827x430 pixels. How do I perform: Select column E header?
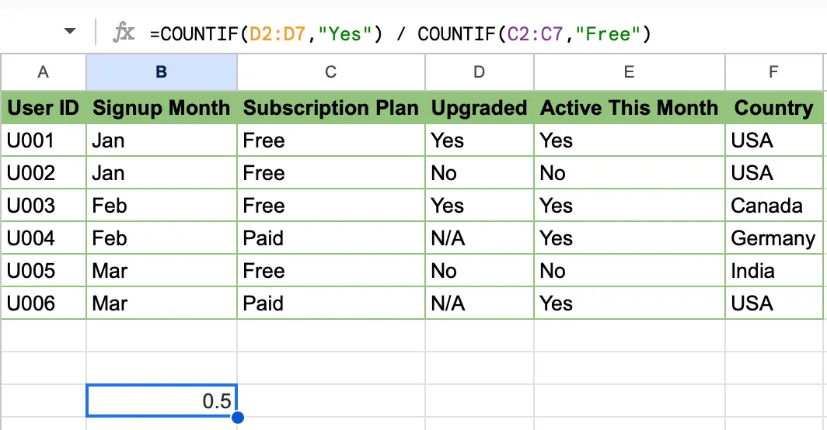630,72
